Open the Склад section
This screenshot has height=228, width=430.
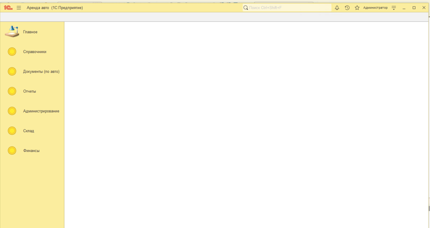pos(28,131)
